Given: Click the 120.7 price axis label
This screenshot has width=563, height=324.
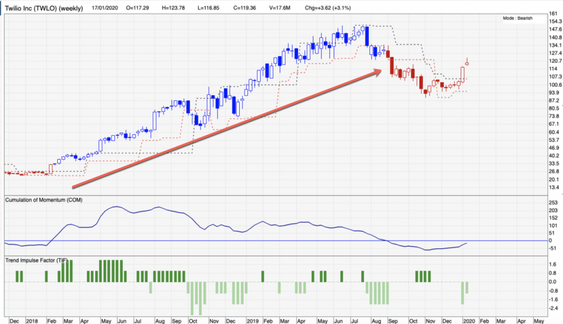Looking at the screenshot, I should click(x=555, y=61).
